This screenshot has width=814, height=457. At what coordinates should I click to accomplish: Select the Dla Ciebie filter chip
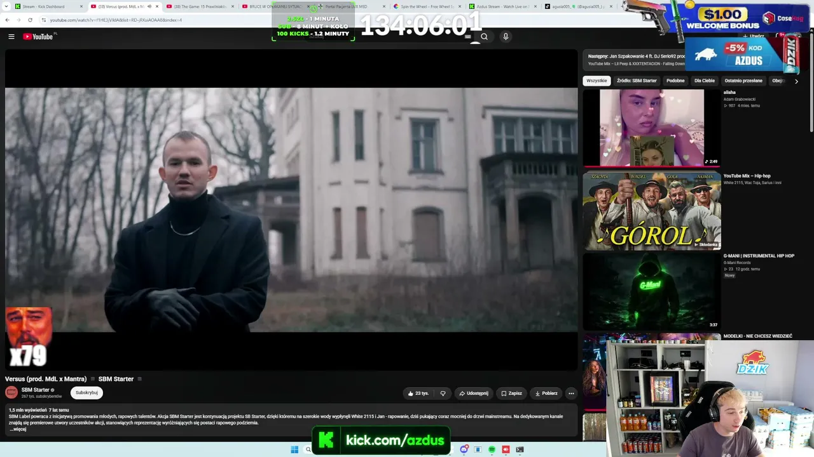(x=705, y=81)
